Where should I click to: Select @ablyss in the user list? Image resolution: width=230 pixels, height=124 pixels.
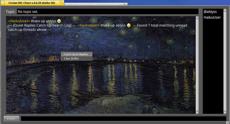click(210, 12)
